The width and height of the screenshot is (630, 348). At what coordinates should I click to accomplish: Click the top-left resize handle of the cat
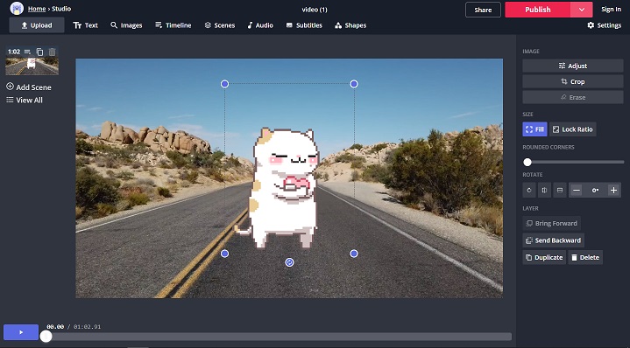[x=224, y=84]
